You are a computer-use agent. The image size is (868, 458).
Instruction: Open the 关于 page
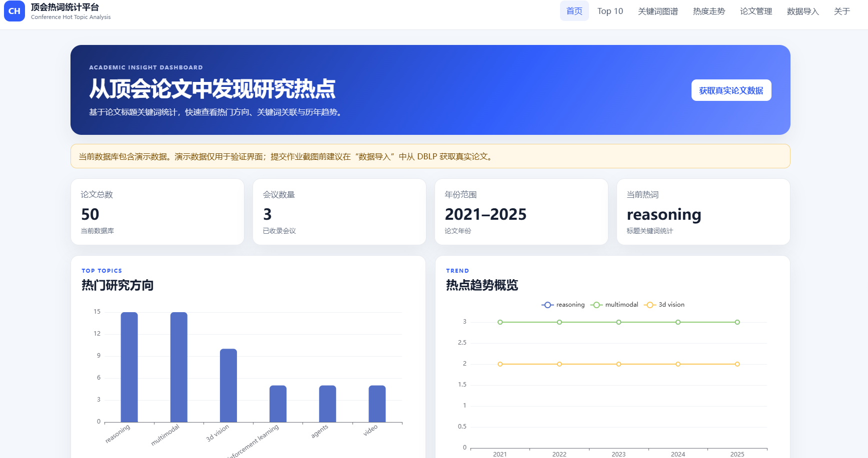[842, 11]
